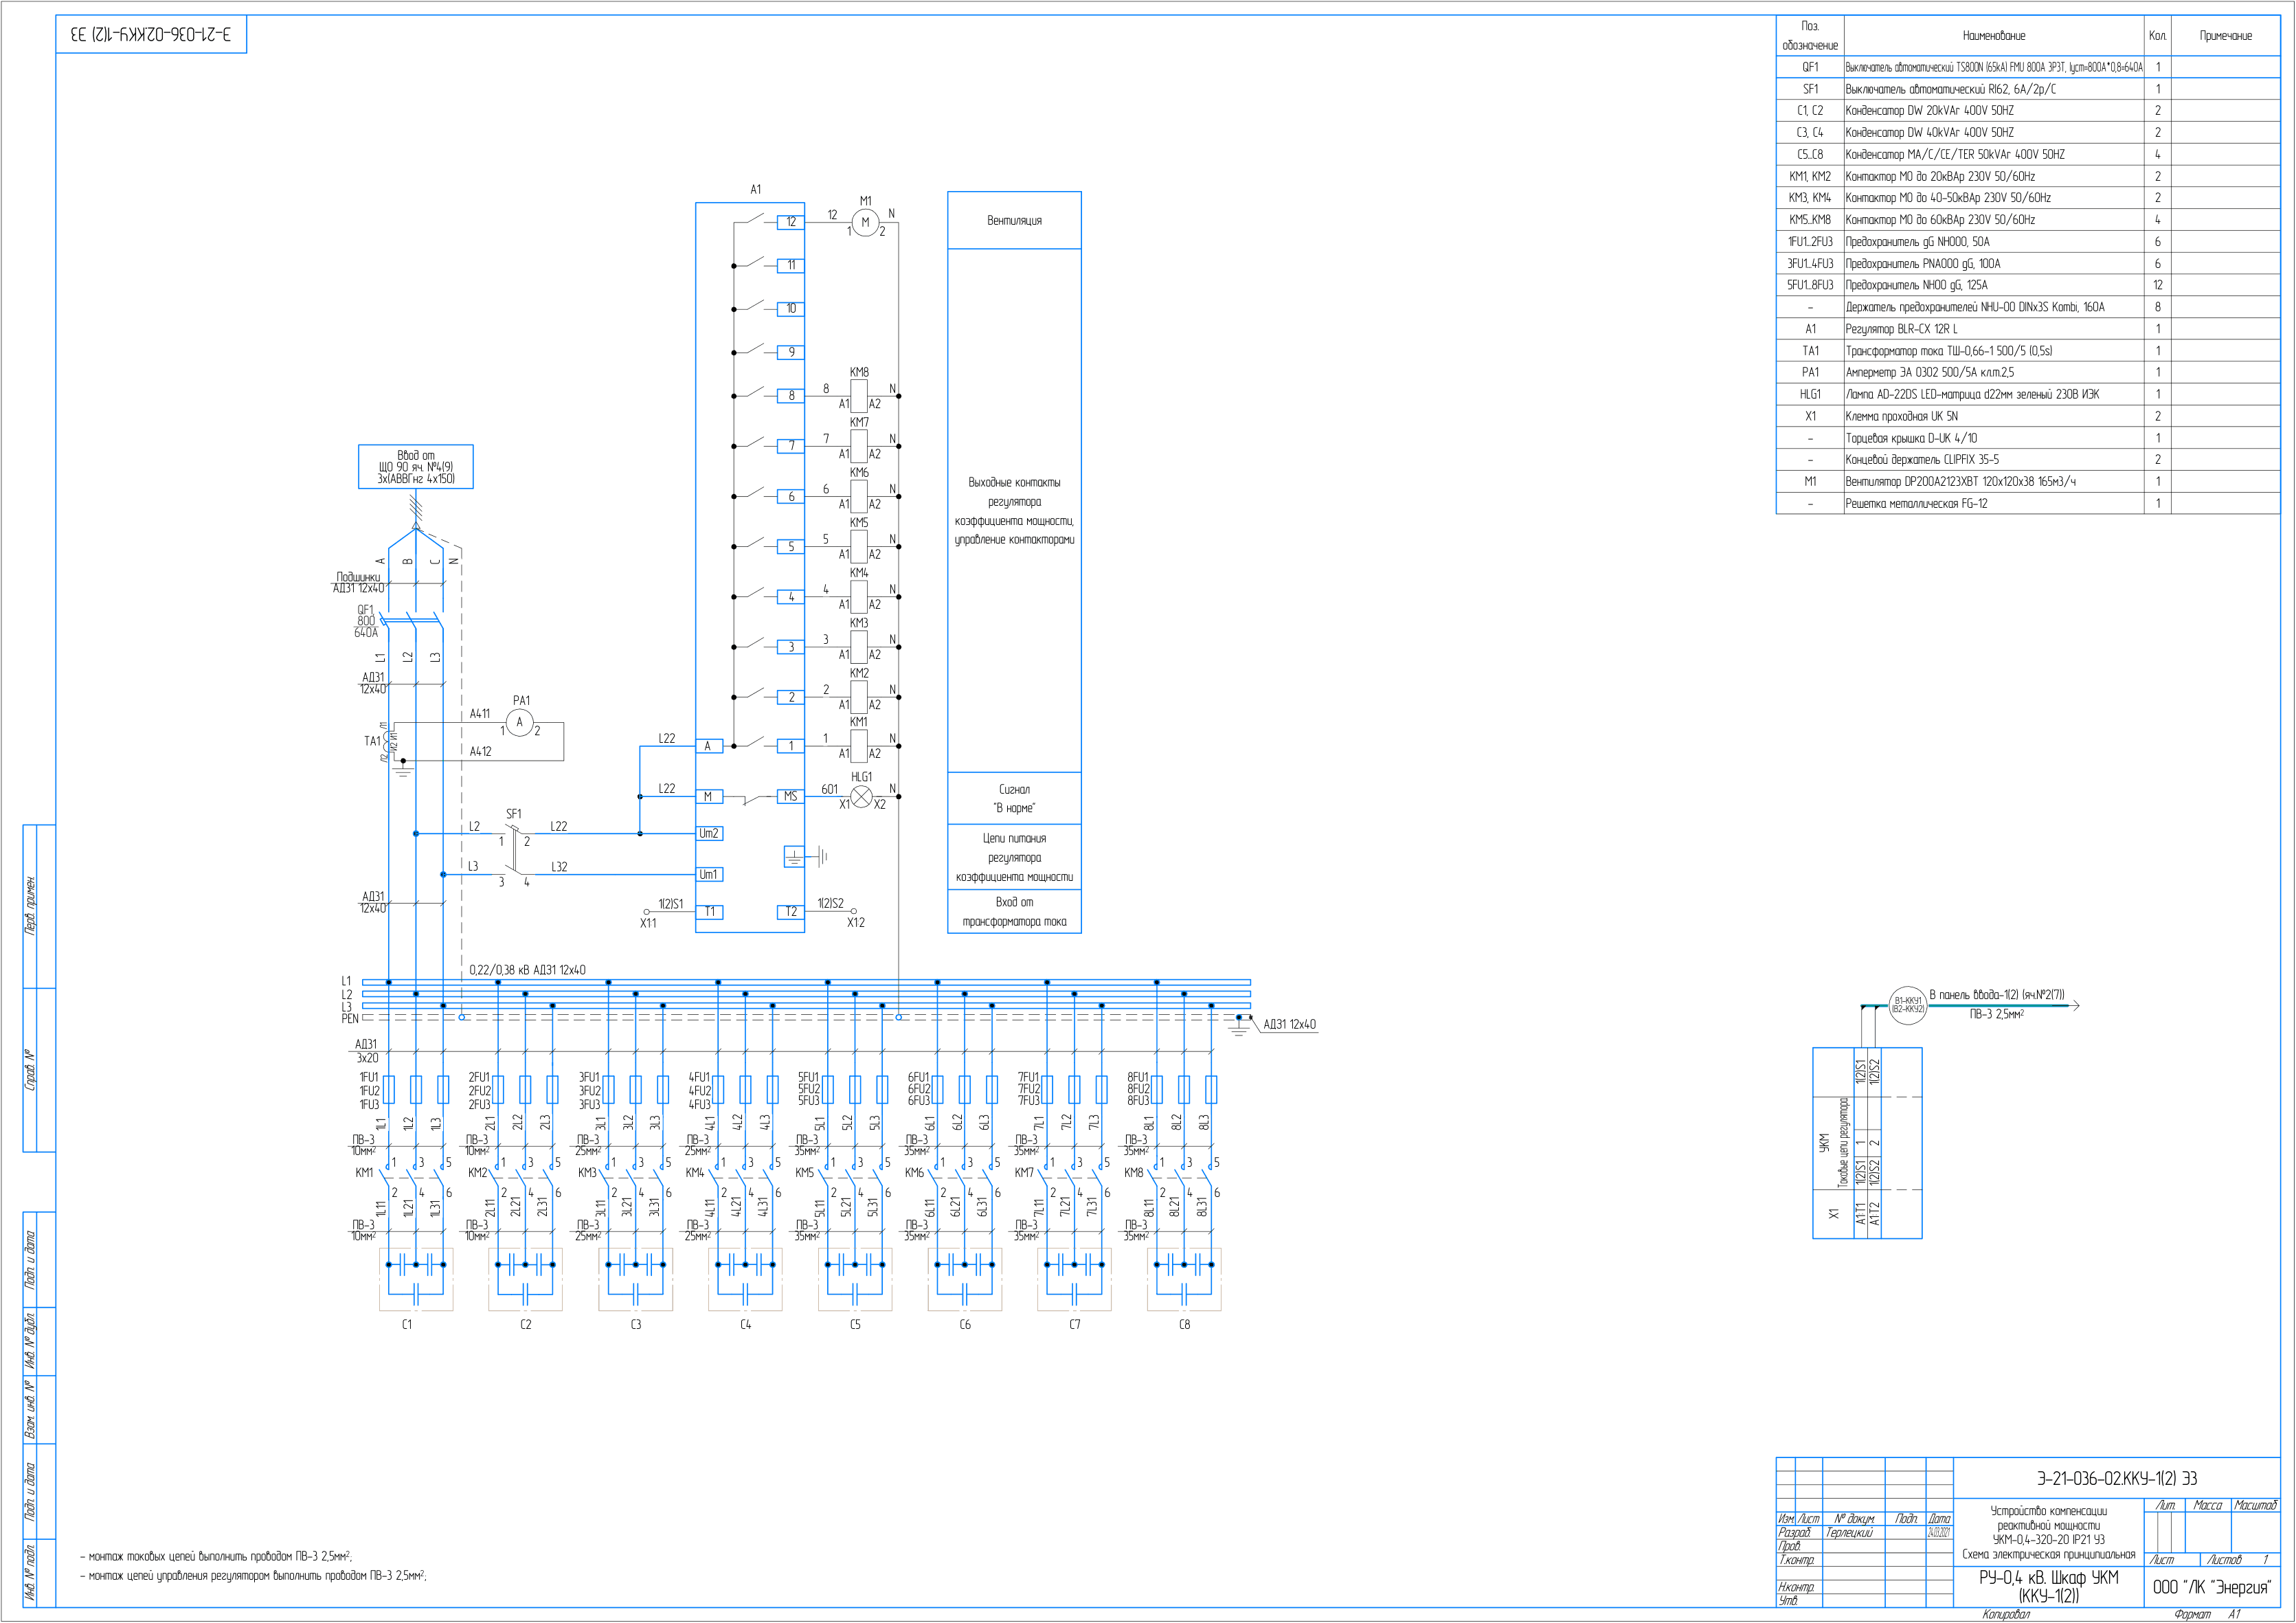The width and height of the screenshot is (2296, 1623).
Task: Select the Наименование column header
Action: 1994,35
